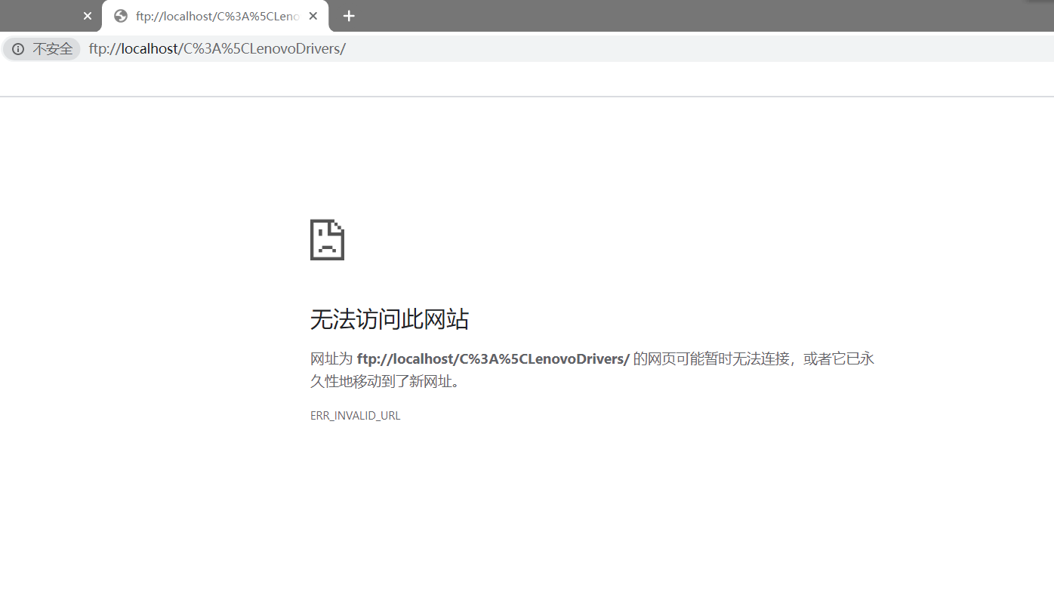
Task: Open the 不安全 security info panel
Action: pos(41,48)
